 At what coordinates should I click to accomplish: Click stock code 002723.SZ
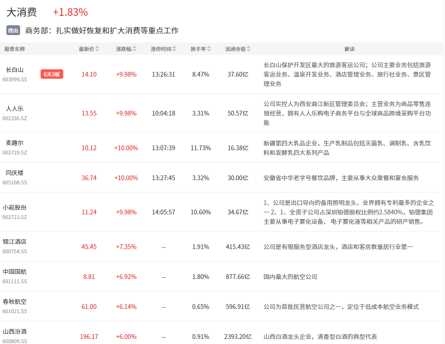15,217
